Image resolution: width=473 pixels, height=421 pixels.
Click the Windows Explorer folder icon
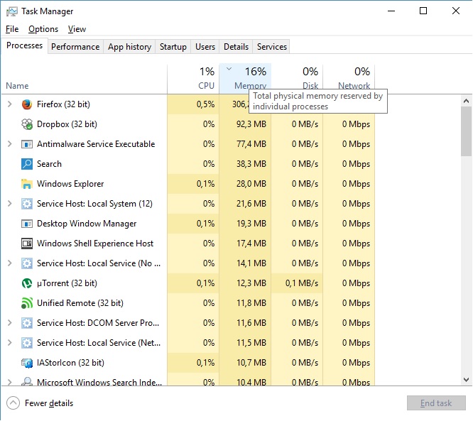pyautogui.click(x=27, y=184)
